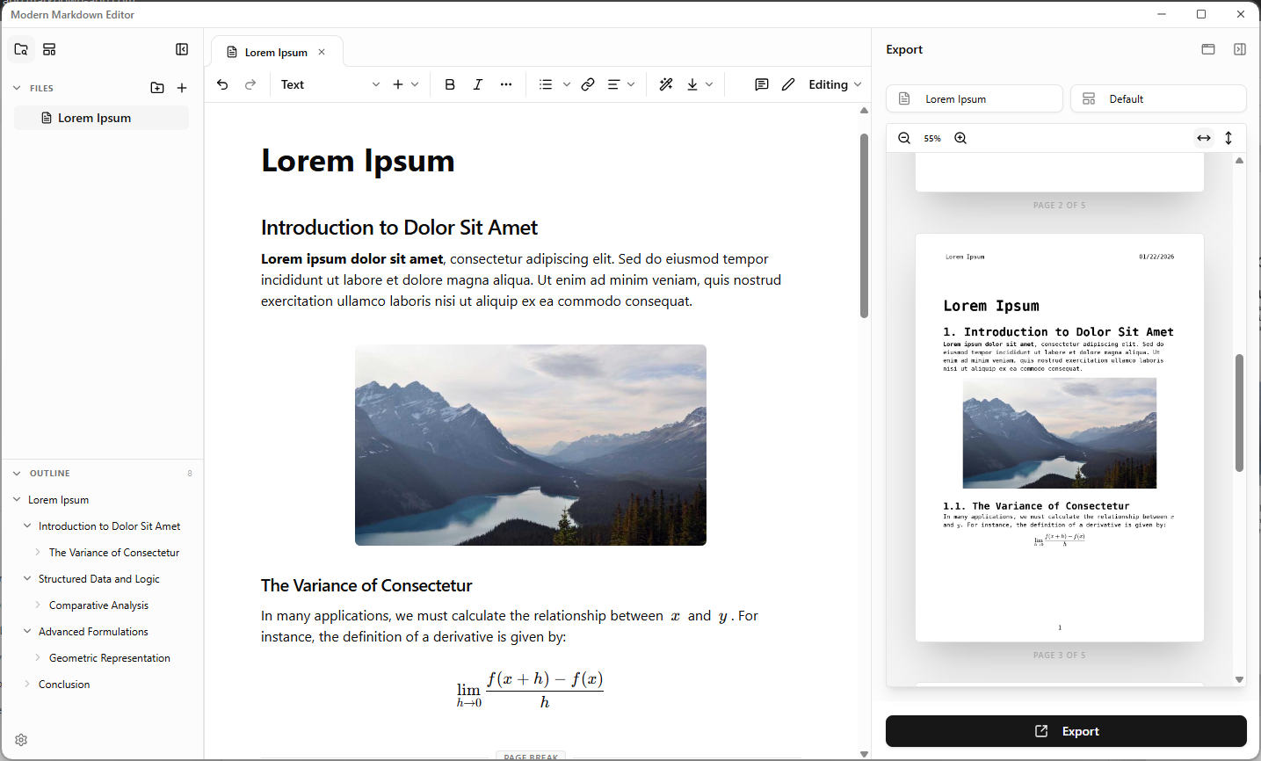Expand the Conclusion outline item
This screenshot has height=761, width=1261.
pos(27,684)
